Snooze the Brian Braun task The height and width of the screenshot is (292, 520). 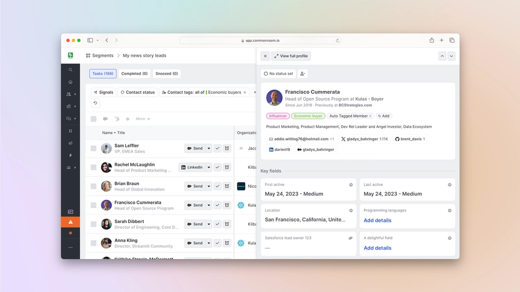(227, 186)
